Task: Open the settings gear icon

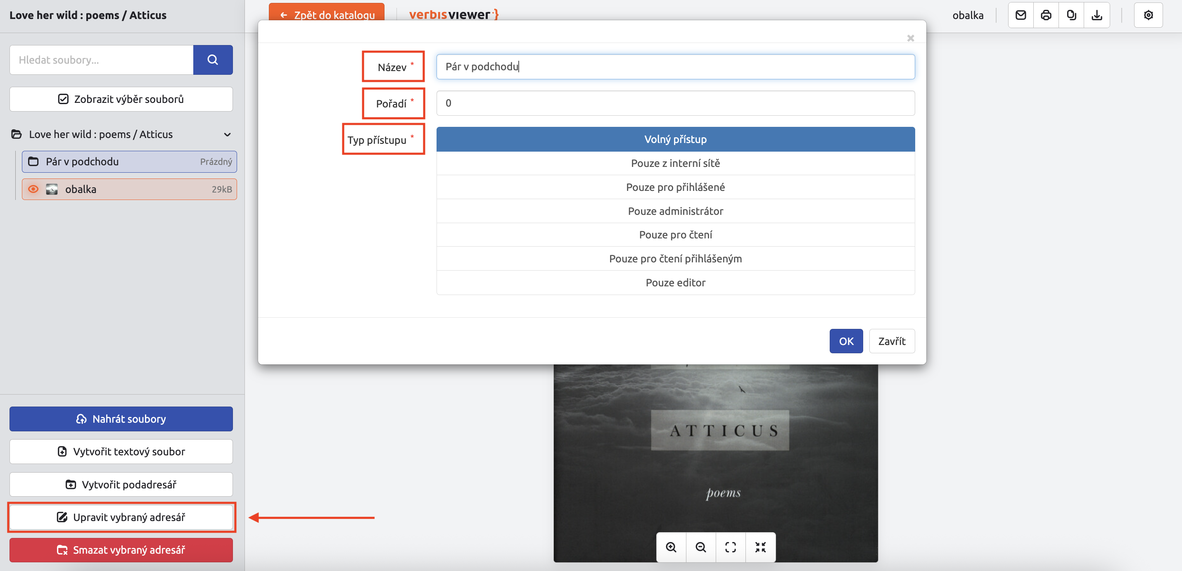Action: click(1148, 15)
